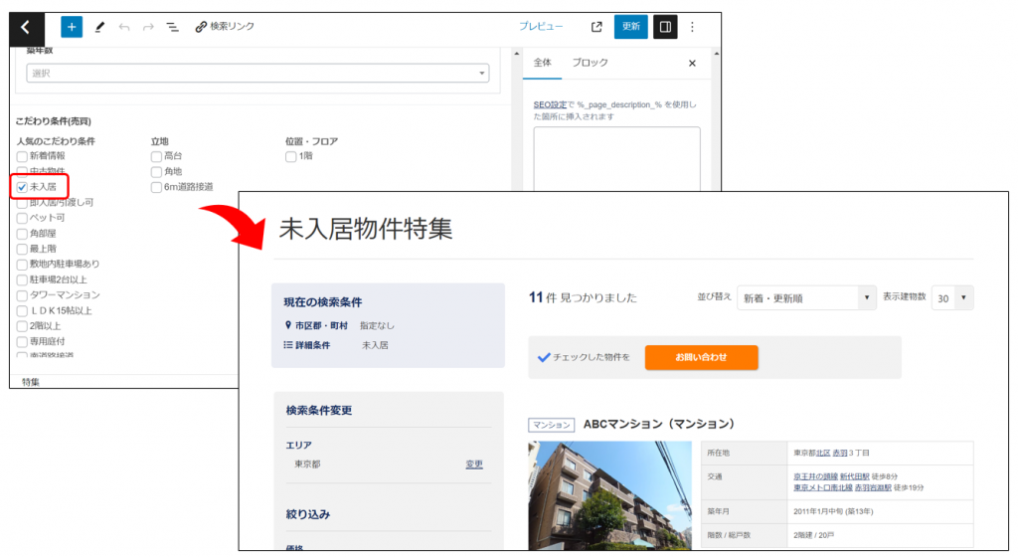Click the redo arrow icon
Viewport: 1018px width, 557px height.
[148, 28]
